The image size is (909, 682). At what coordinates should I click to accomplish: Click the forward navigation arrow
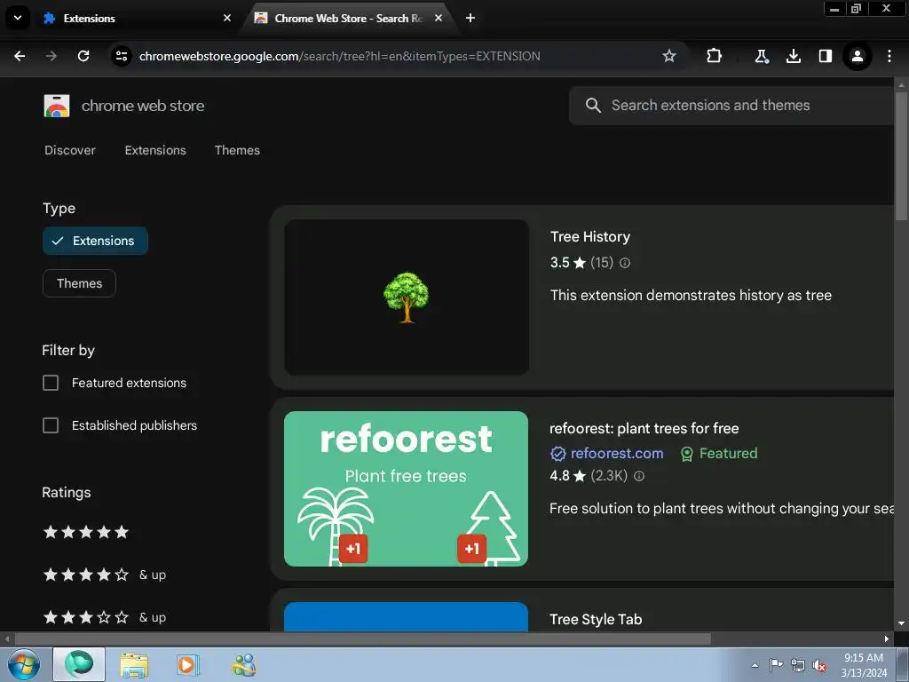pos(51,56)
